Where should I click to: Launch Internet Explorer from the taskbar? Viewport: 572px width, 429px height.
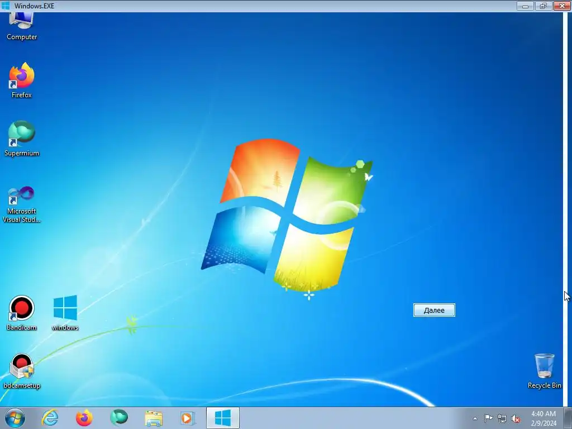[x=50, y=418]
